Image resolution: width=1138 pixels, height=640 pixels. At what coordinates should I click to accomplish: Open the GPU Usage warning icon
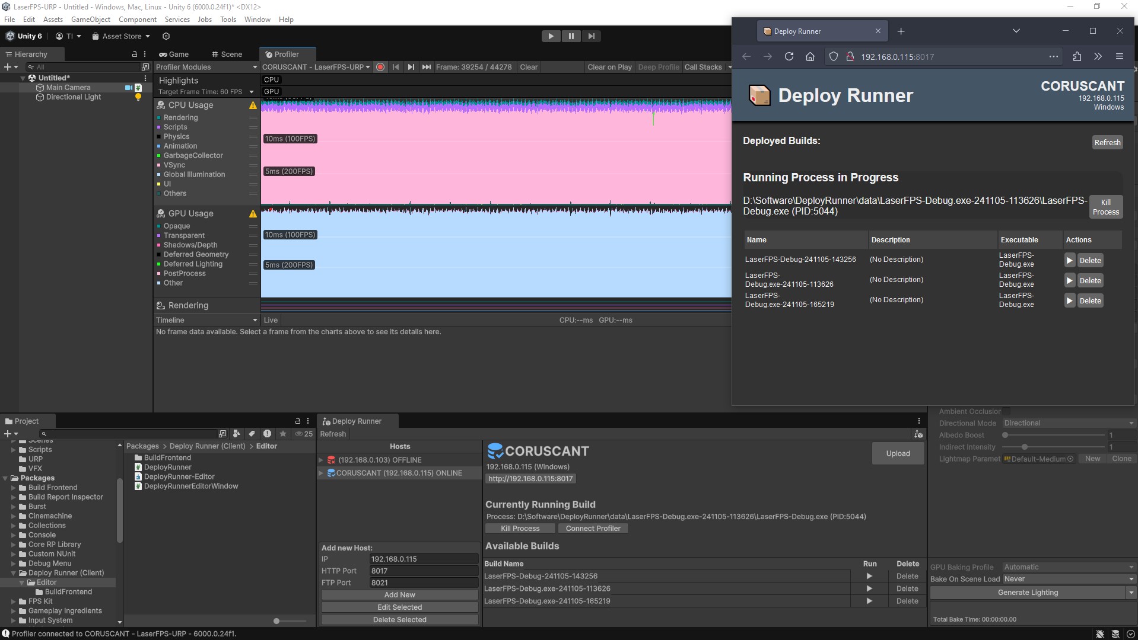click(x=253, y=213)
